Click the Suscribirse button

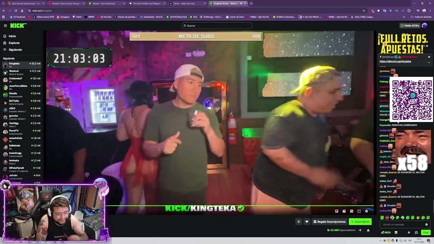(360, 222)
